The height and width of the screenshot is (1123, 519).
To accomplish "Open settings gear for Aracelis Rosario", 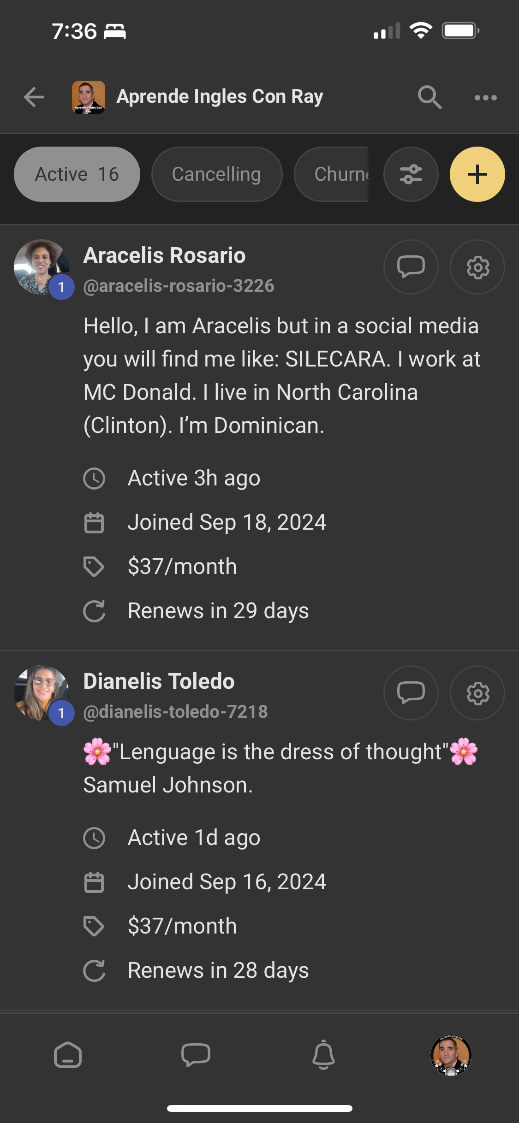I will pyautogui.click(x=477, y=267).
